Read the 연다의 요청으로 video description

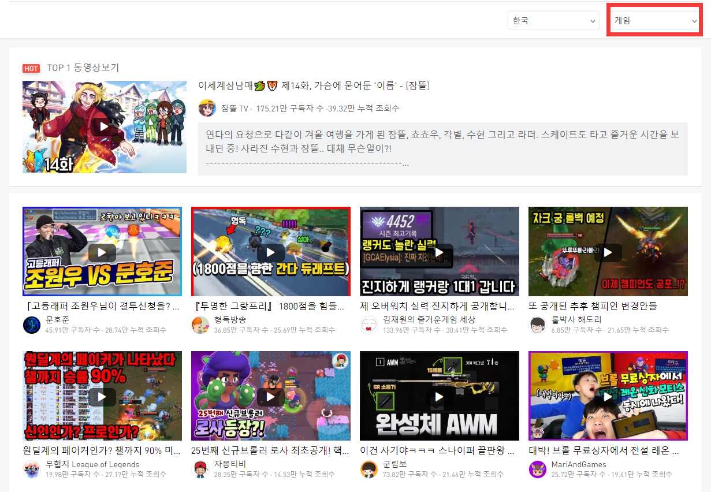443,149
